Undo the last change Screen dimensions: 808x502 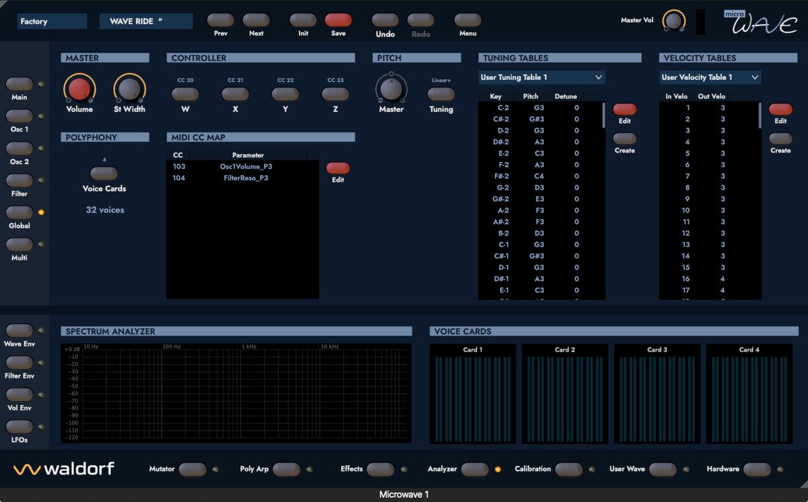[x=385, y=20]
